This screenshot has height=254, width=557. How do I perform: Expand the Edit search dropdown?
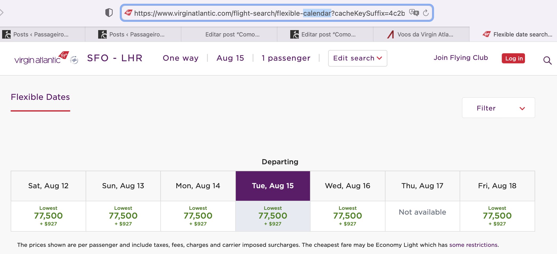tap(357, 58)
